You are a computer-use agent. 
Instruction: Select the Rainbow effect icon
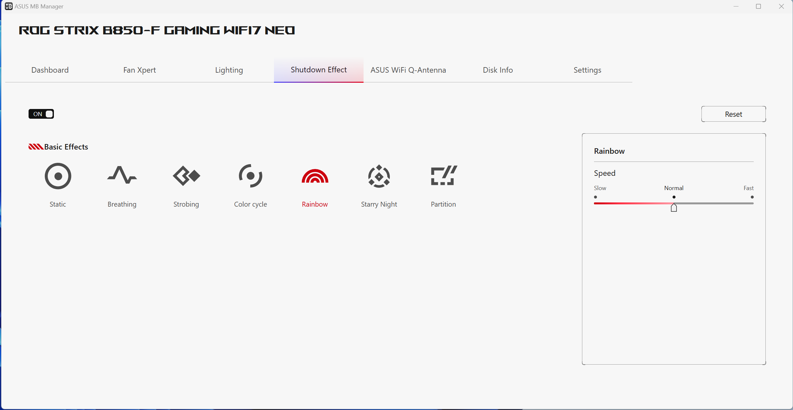coord(315,176)
